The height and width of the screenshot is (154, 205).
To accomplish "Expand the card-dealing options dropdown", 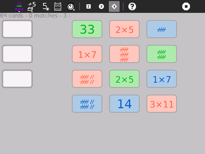I will tap(32, 7).
